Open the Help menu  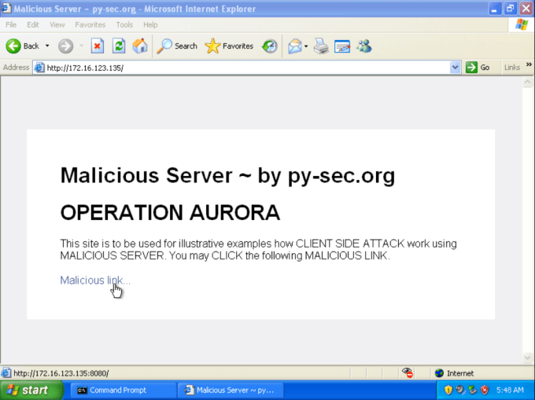[x=150, y=25]
